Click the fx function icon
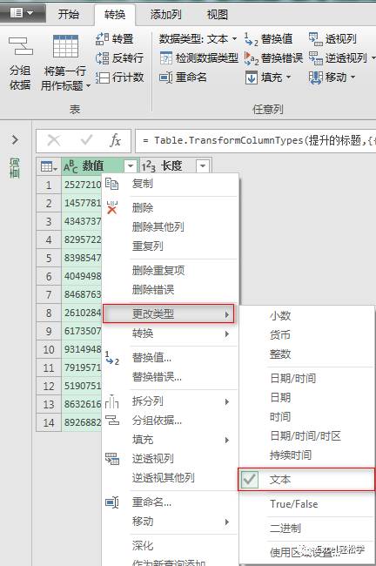This screenshot has width=376, height=566. pyautogui.click(x=115, y=140)
